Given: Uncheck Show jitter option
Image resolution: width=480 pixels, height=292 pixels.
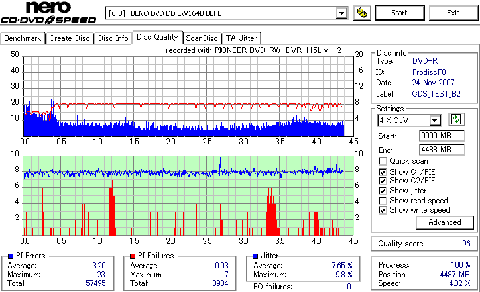Looking at the screenshot, I should pyautogui.click(x=383, y=191).
